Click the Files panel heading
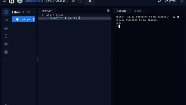This screenshot has width=186, height=105. pyautogui.click(x=16, y=12)
